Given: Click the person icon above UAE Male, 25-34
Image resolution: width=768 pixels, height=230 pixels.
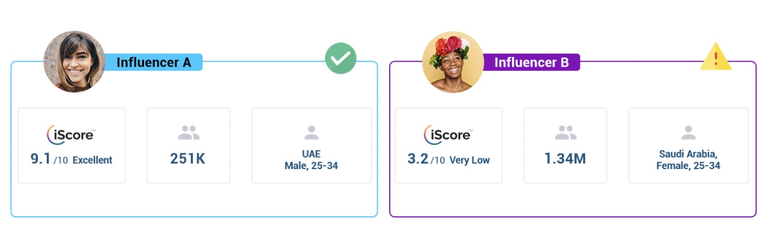Looking at the screenshot, I should point(311,133).
